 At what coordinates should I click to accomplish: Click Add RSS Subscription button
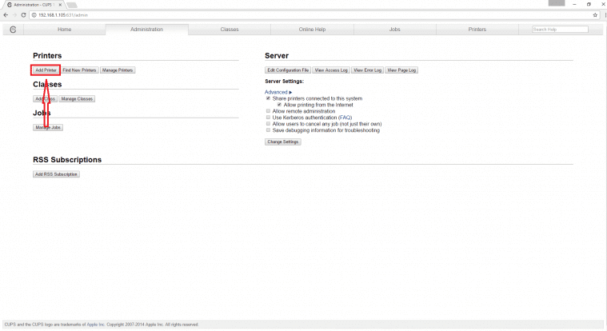(x=56, y=174)
